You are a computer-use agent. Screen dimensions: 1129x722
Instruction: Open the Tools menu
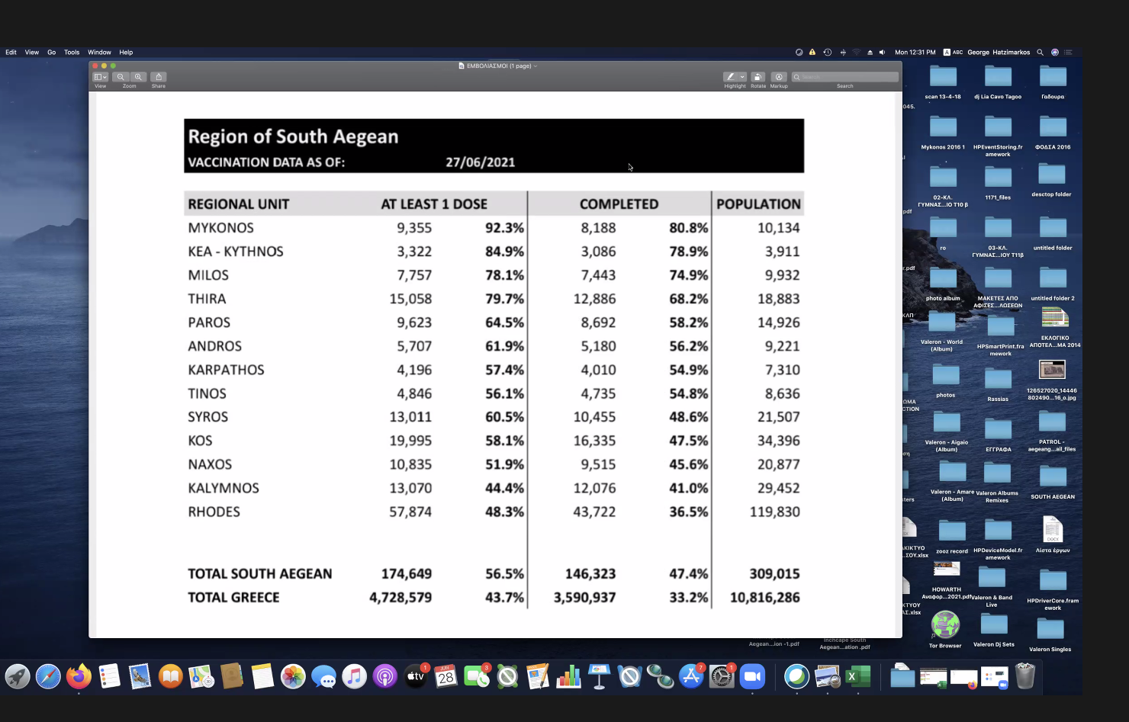[72, 53]
